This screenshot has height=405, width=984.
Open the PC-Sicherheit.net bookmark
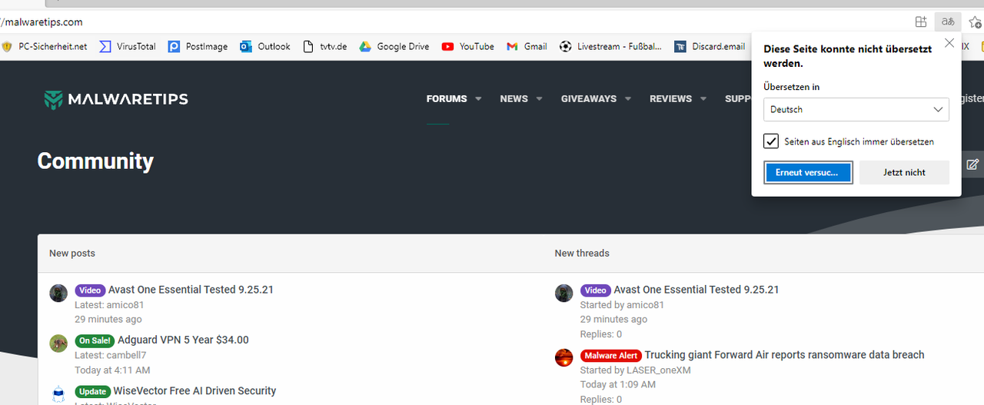pos(45,46)
